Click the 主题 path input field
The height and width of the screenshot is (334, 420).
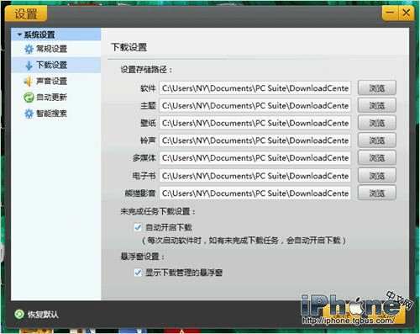point(255,106)
